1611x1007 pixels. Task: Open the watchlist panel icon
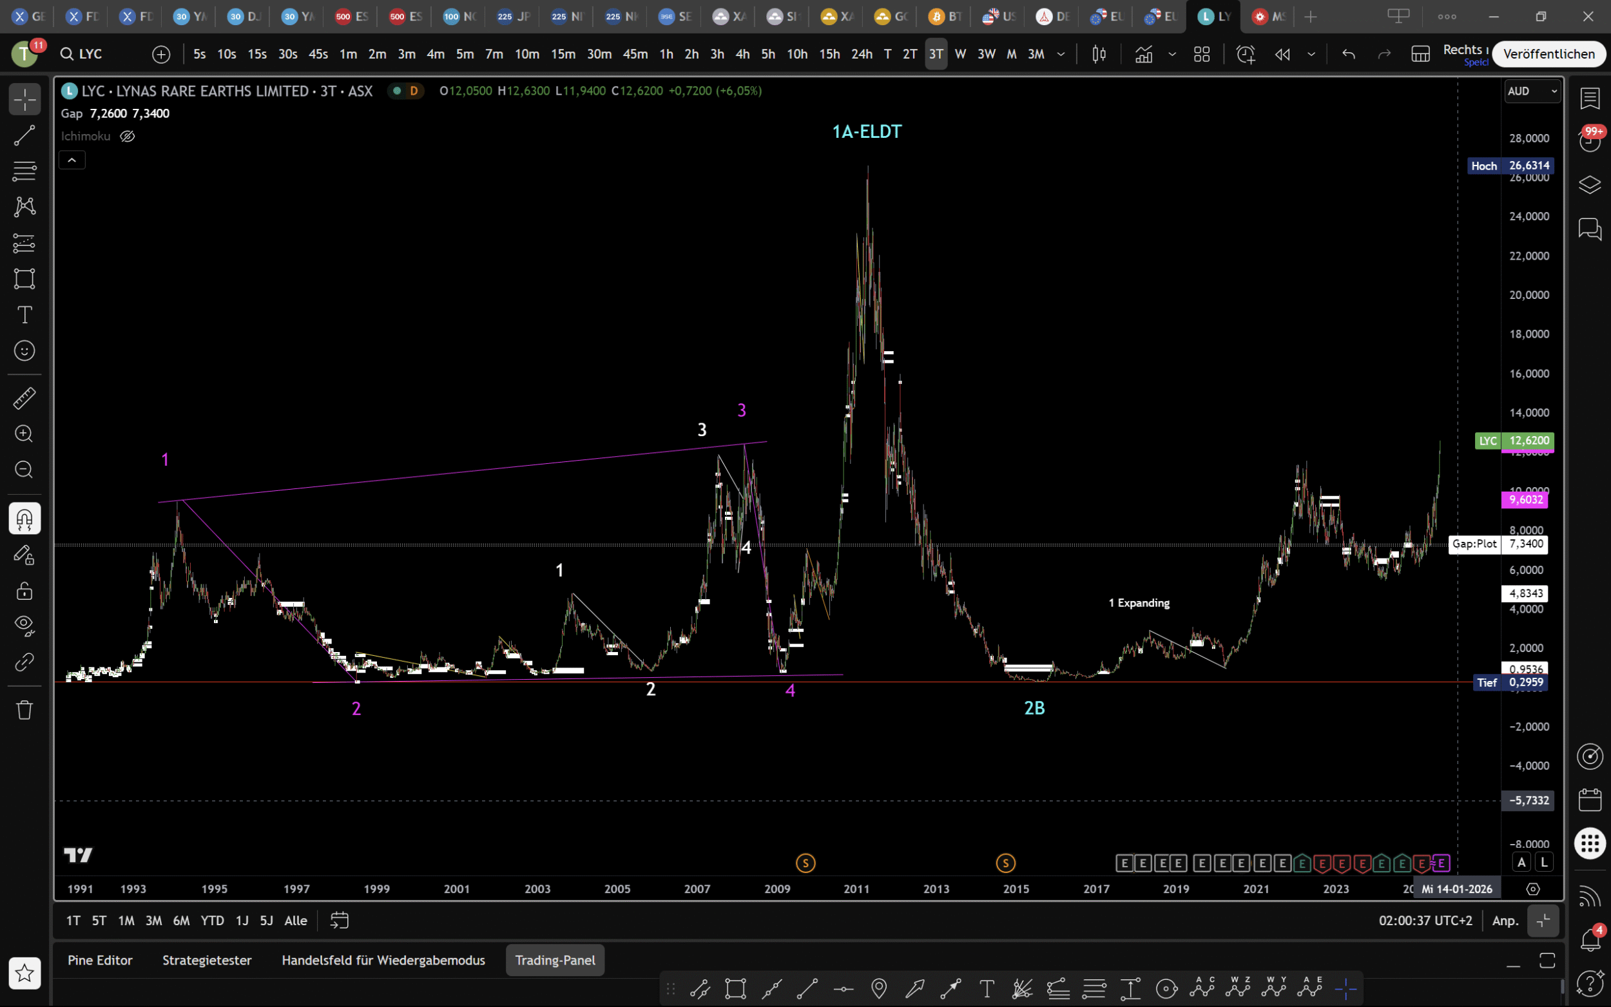(1590, 99)
